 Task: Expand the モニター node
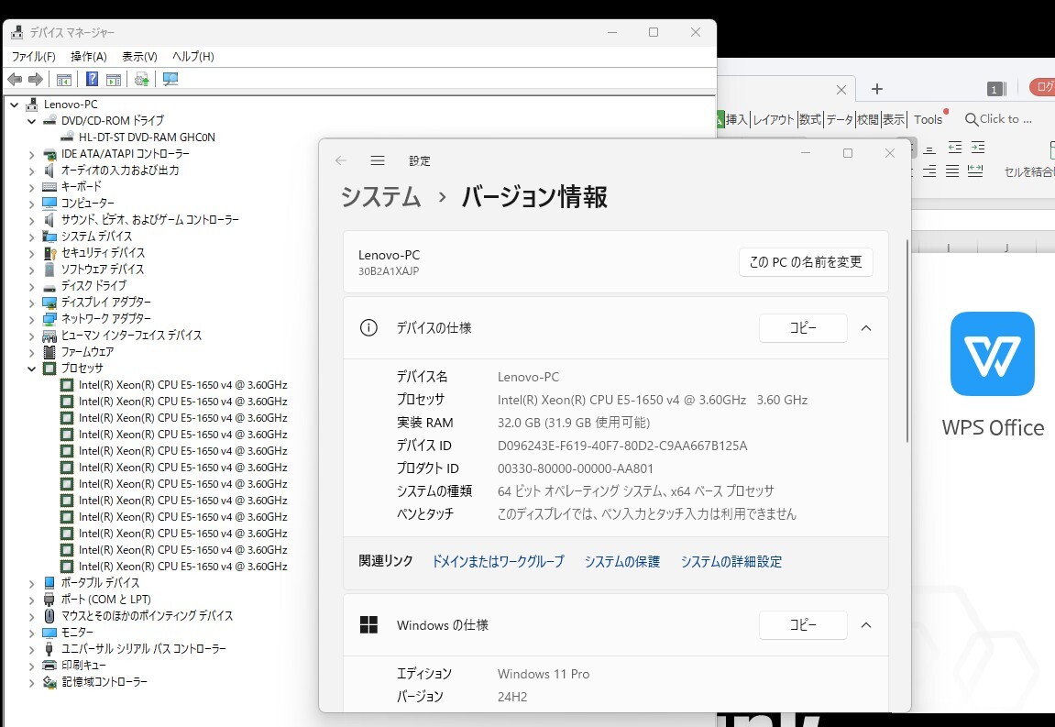click(x=32, y=633)
